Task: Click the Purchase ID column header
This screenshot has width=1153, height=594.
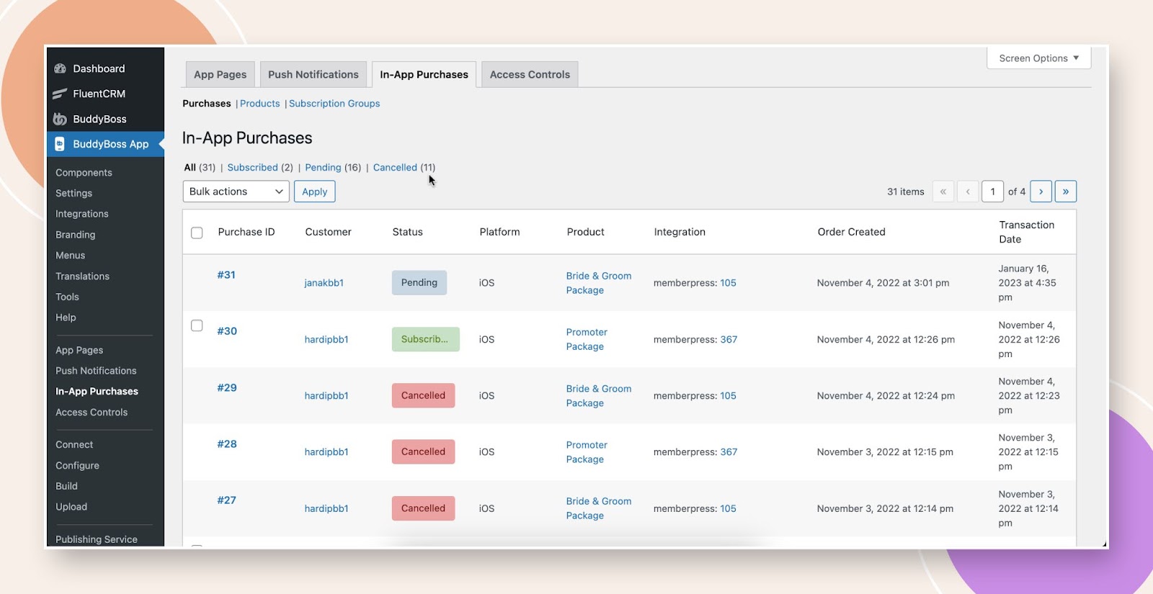Action: point(246,232)
